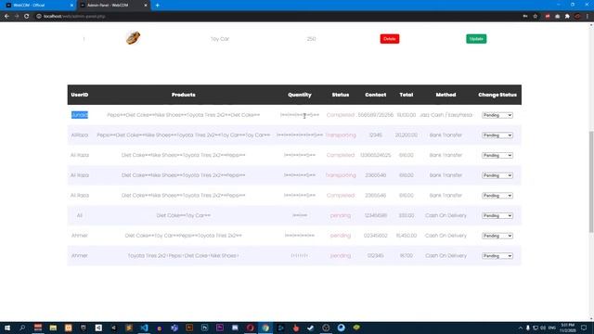Click the 'Change Status' column header
This screenshot has height=334, width=594.
pos(497,95)
